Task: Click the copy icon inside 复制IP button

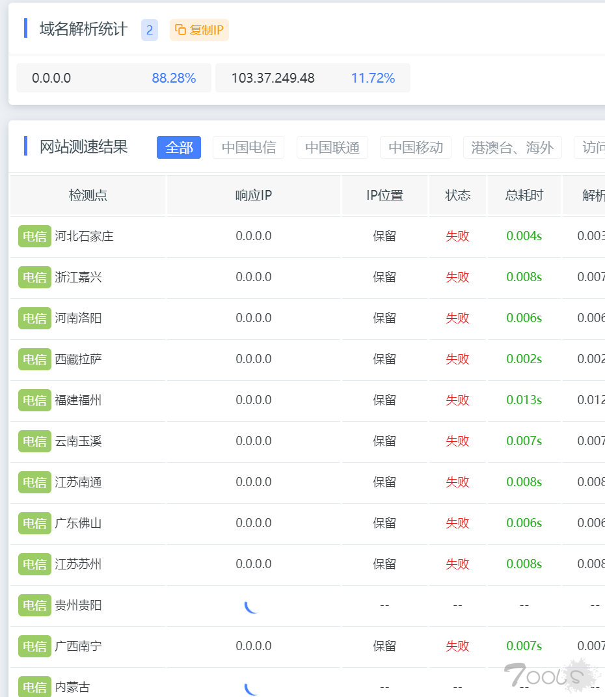Action: (180, 30)
